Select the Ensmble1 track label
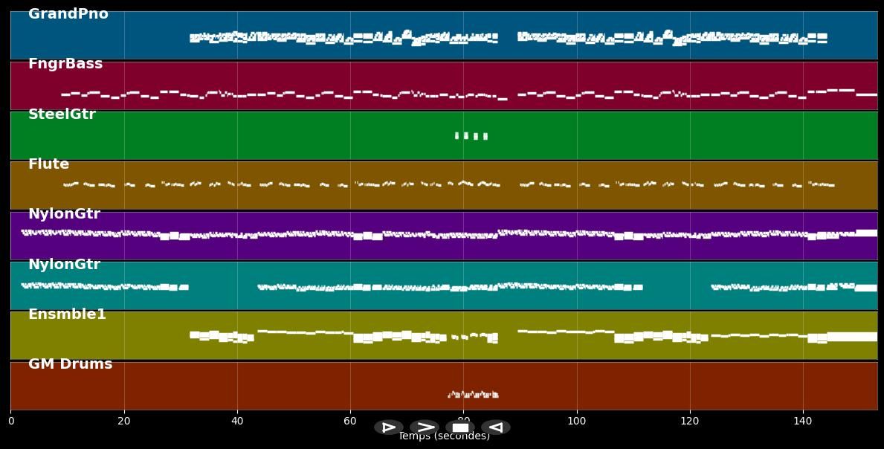Viewport: 884px width, 449px height. (67, 314)
